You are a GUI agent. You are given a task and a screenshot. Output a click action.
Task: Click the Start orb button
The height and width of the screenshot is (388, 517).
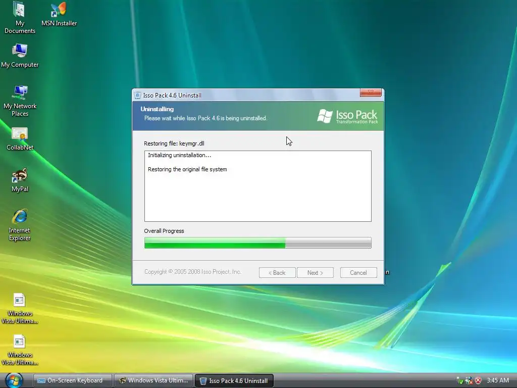click(x=14, y=380)
